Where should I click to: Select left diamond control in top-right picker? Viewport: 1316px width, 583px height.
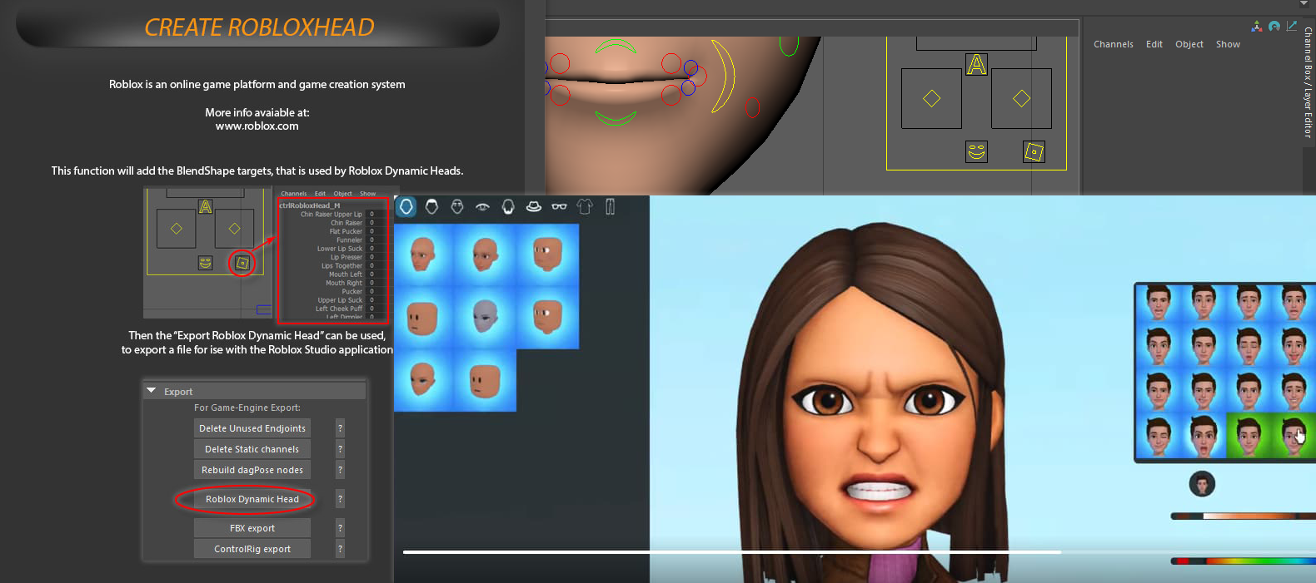[x=931, y=98]
